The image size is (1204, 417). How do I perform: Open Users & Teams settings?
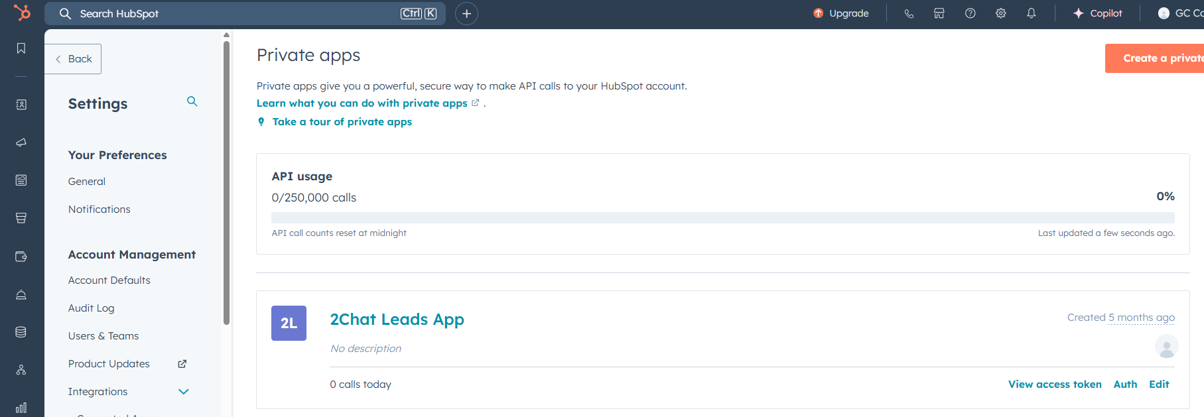click(x=103, y=336)
